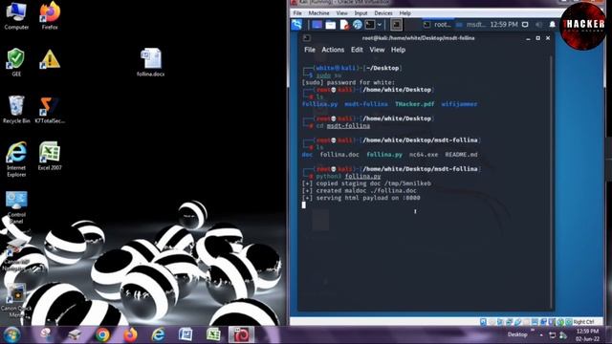This screenshot has width=612, height=344.
Task: Click the Windows taskbar Desktop toolbar label
Action: click(517, 334)
